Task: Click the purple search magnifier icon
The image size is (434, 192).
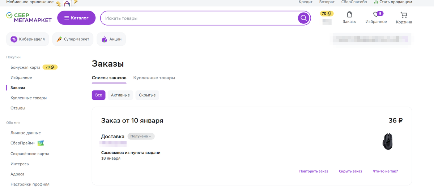Action: coord(304,18)
